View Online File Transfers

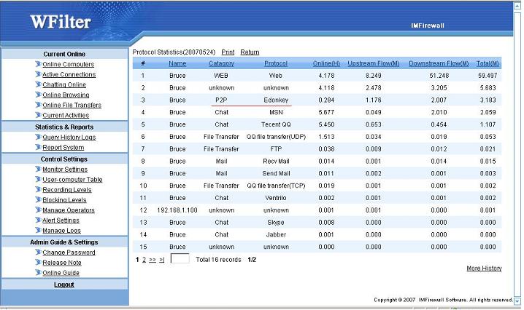[x=72, y=105]
